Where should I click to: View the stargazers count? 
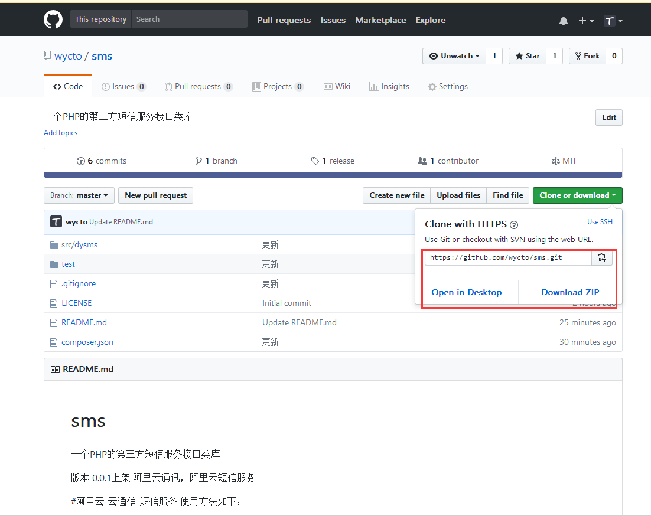tap(554, 56)
